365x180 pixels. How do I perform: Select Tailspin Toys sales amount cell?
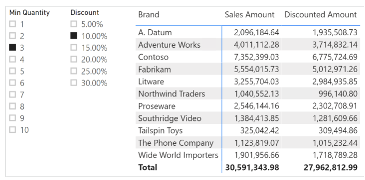point(259,131)
